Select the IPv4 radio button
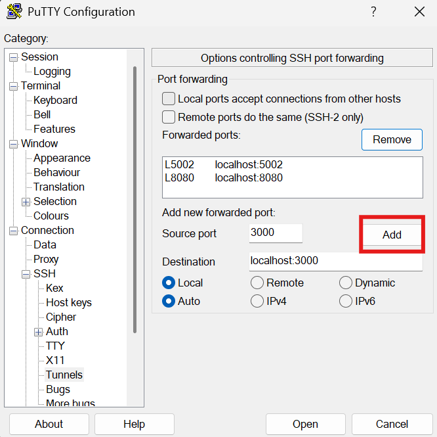The width and height of the screenshot is (437, 437). pyautogui.click(x=257, y=301)
